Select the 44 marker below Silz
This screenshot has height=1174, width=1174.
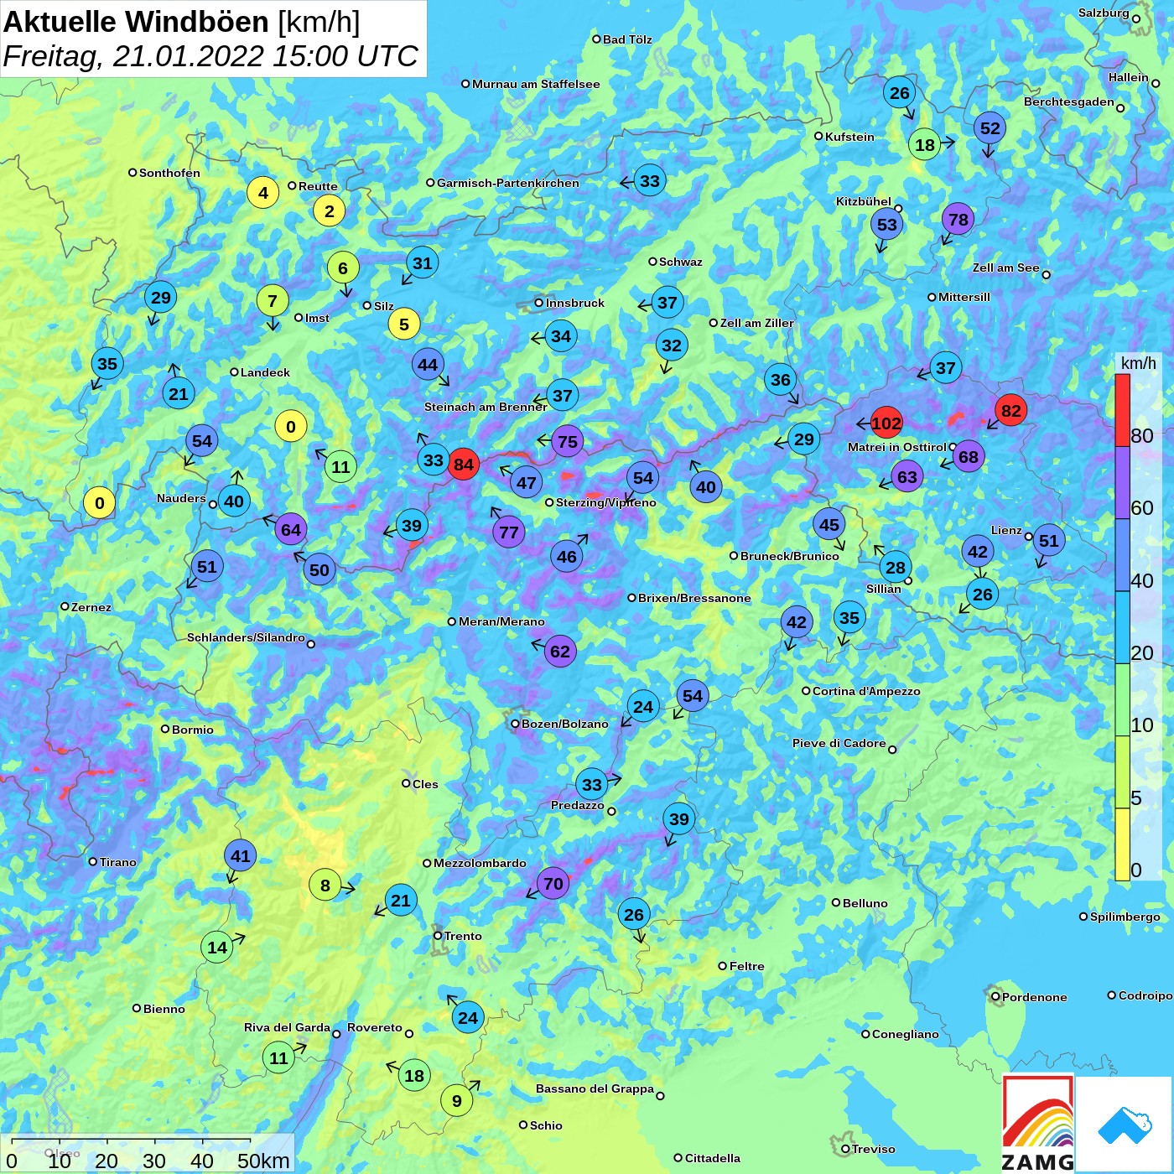coord(428,365)
